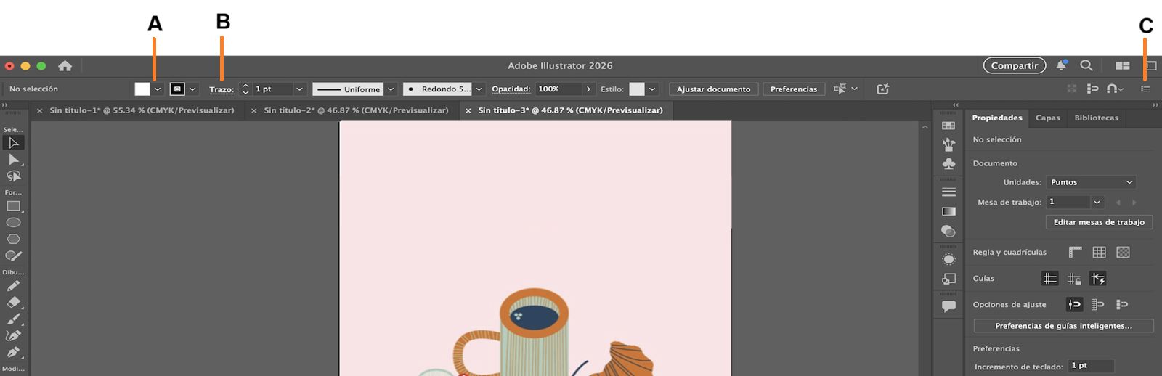Click Ajustar documento button
This screenshot has width=1162, height=376.
(714, 89)
